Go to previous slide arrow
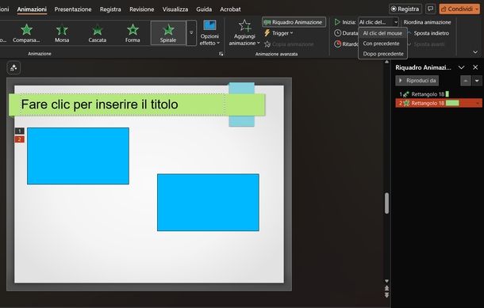Viewport: 484px width, 308px height. (x=386, y=288)
